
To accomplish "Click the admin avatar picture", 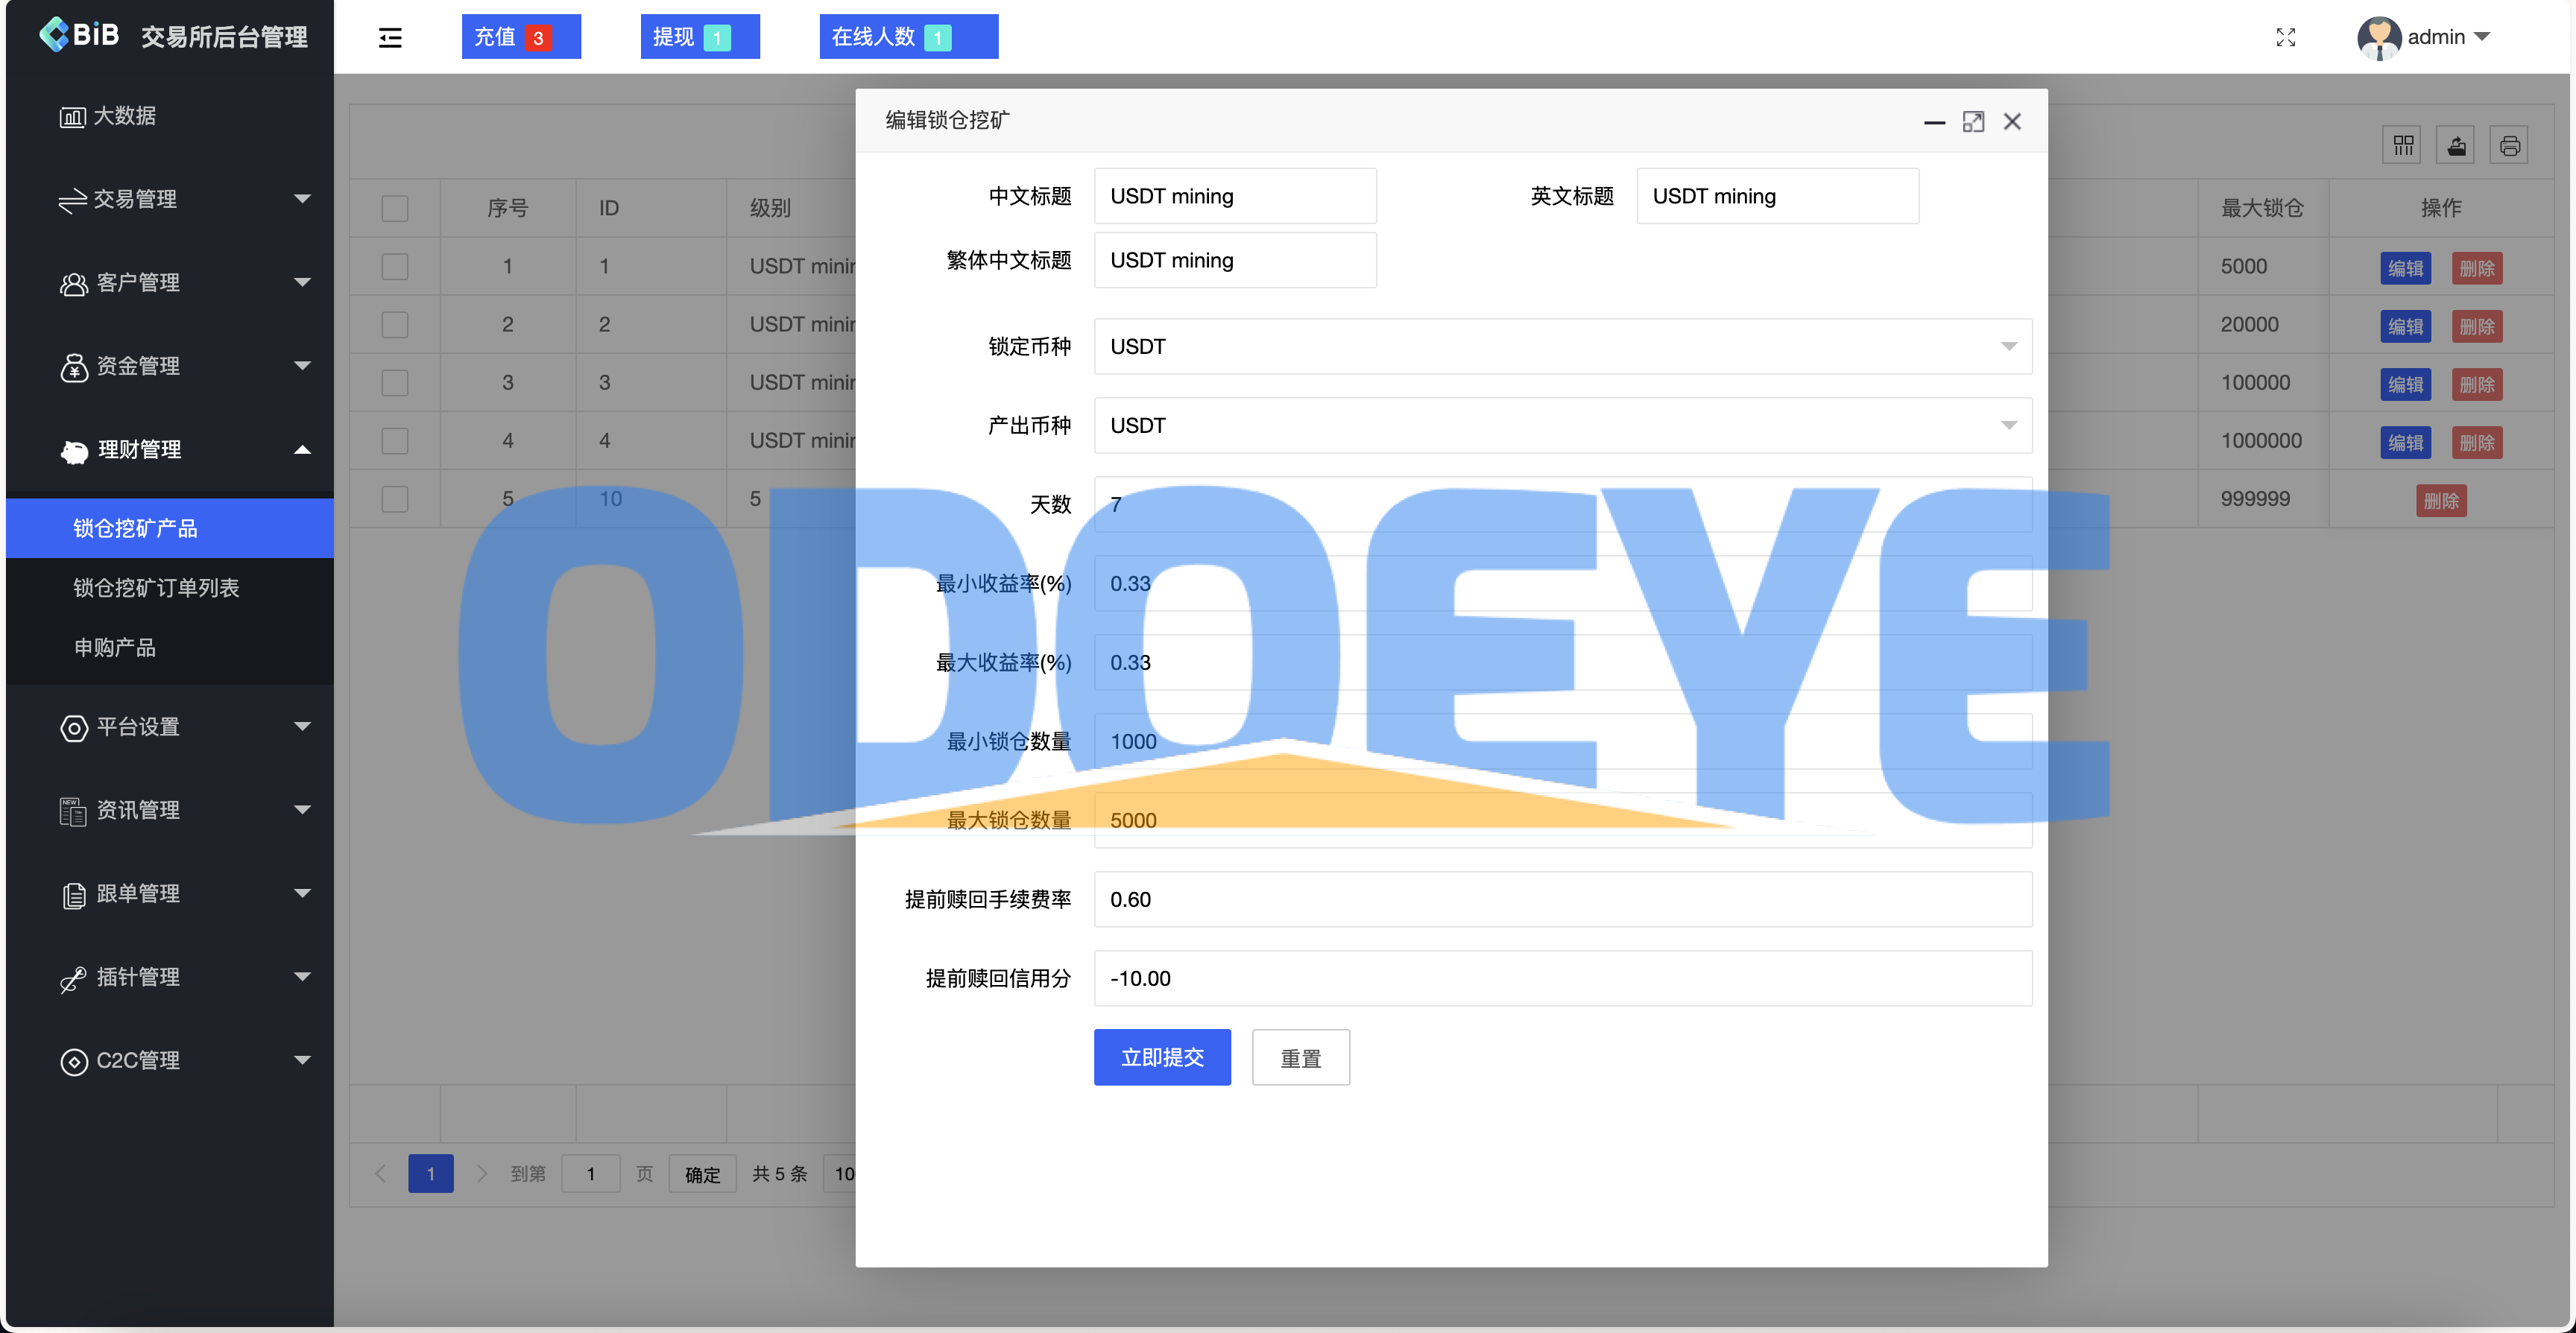I will tap(2379, 38).
